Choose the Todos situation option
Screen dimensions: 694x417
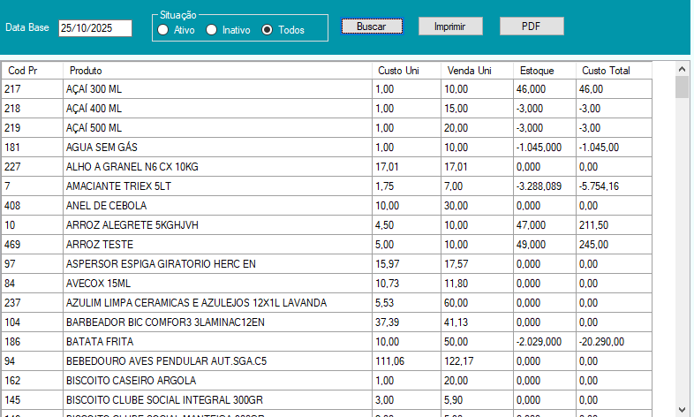pos(268,30)
